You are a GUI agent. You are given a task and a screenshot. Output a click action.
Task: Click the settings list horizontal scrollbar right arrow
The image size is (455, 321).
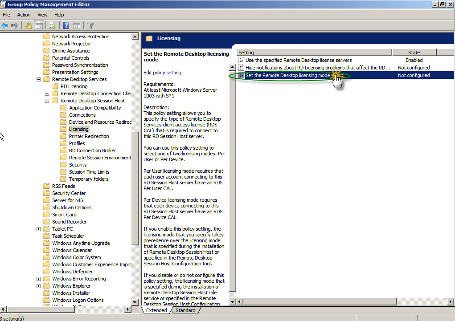click(451, 302)
